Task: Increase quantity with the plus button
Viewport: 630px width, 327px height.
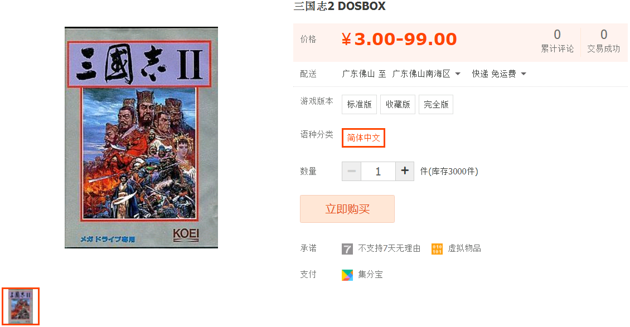Action: (405, 172)
